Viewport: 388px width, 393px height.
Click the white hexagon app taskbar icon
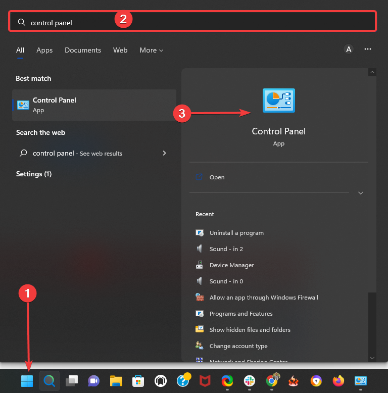[161, 381]
